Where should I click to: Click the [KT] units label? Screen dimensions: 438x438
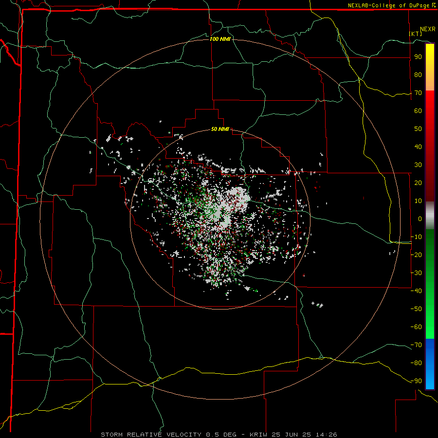[x=416, y=34]
